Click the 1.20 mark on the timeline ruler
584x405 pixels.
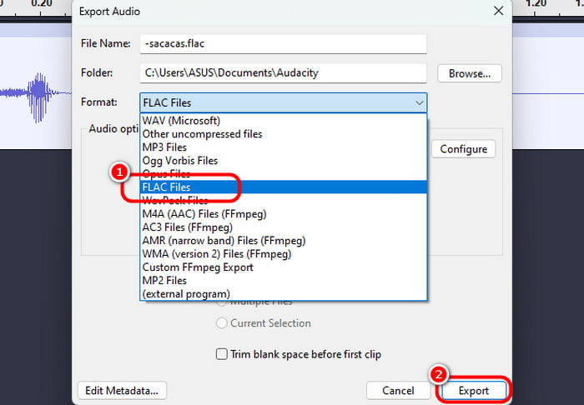536,4
